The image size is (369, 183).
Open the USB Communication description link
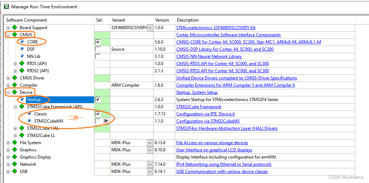pos(222,171)
